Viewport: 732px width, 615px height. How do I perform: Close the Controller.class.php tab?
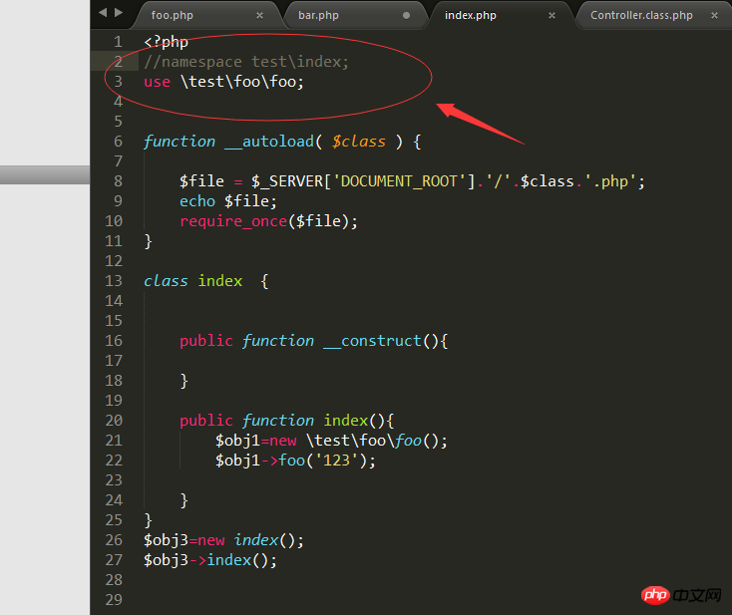click(x=714, y=15)
